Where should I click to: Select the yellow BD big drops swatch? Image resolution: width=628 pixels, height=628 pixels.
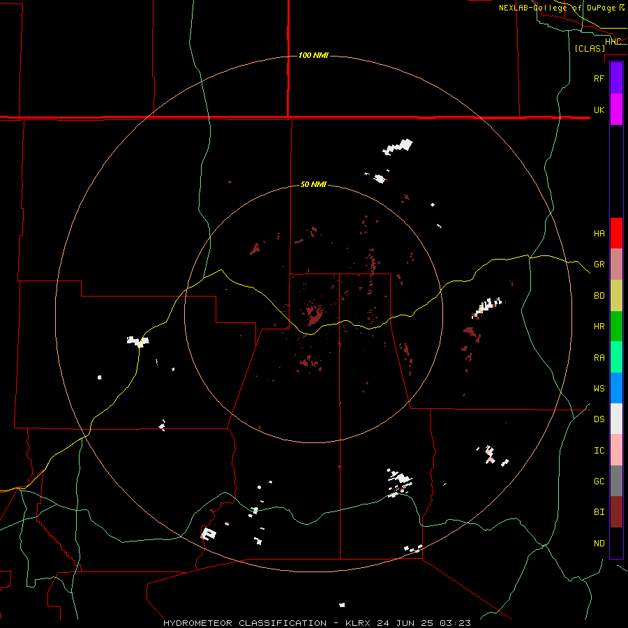pyautogui.click(x=616, y=296)
